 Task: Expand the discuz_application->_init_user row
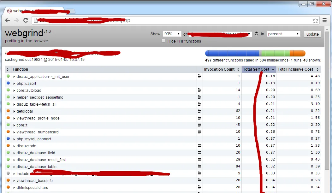click(x=14, y=77)
